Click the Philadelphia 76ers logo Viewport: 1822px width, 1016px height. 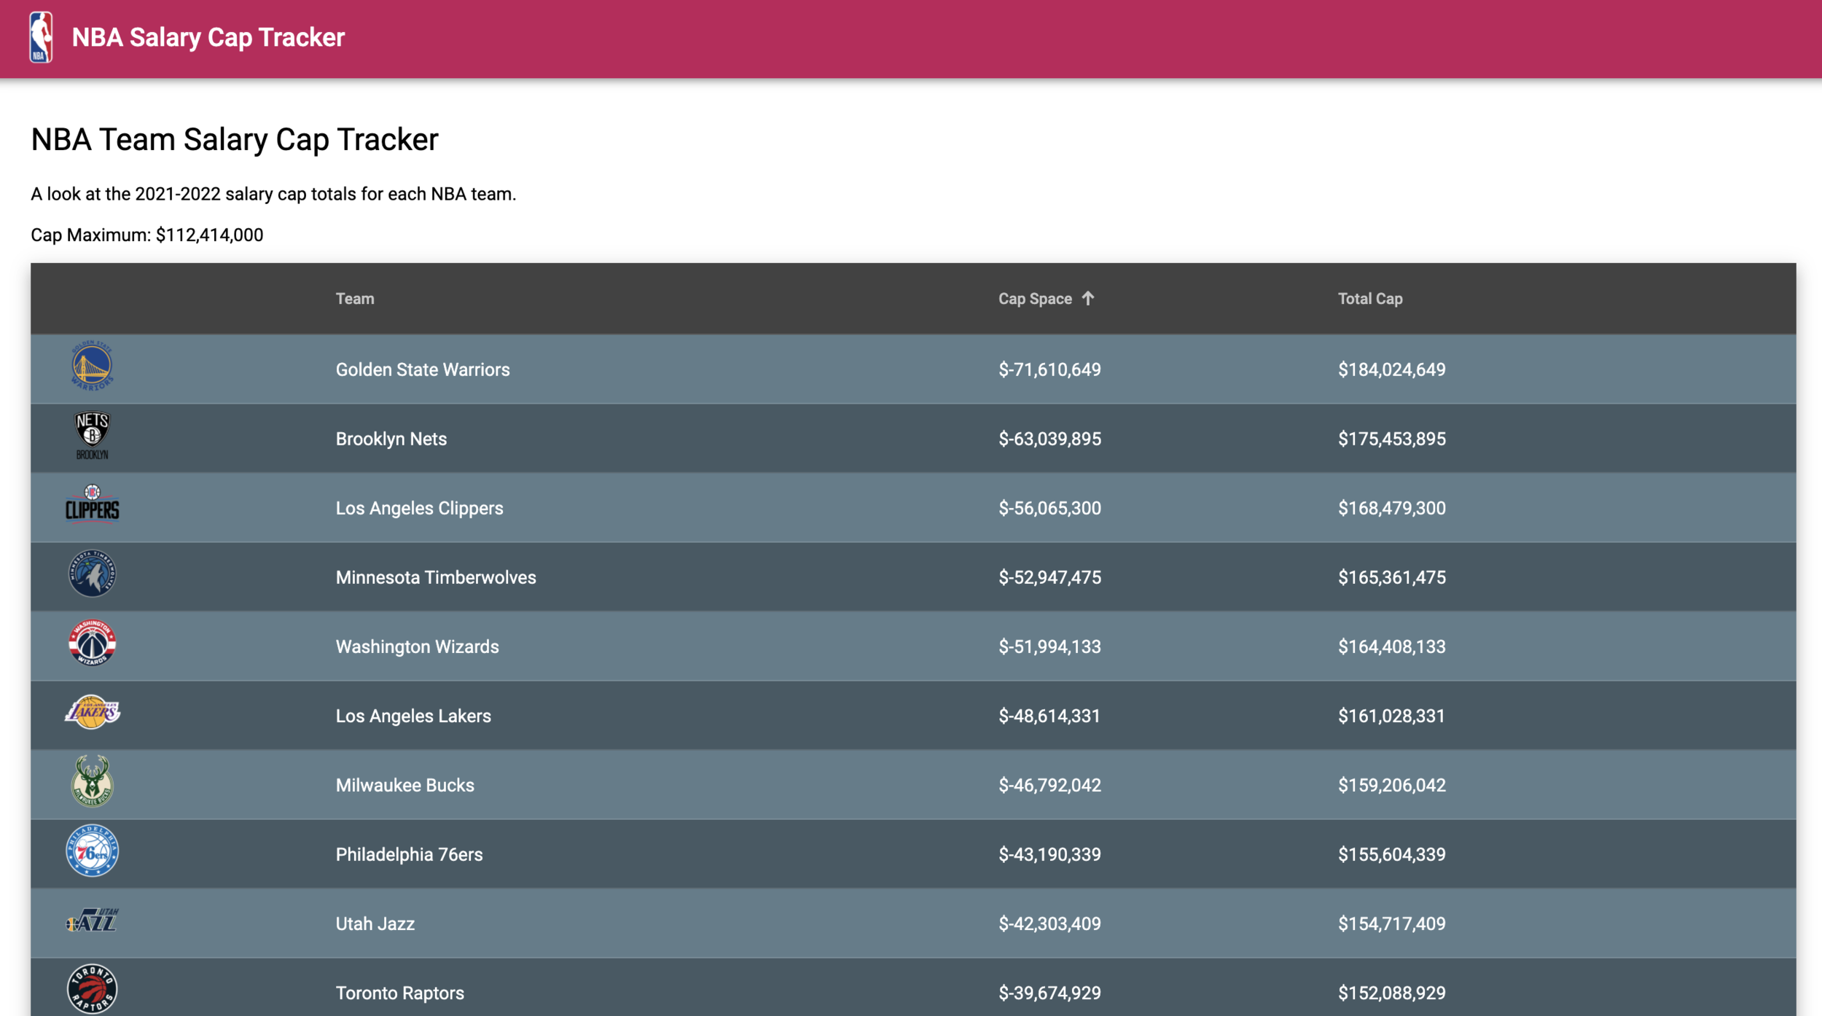tap(92, 851)
